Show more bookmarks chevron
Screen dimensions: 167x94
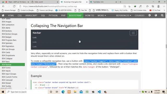point(164,10)
